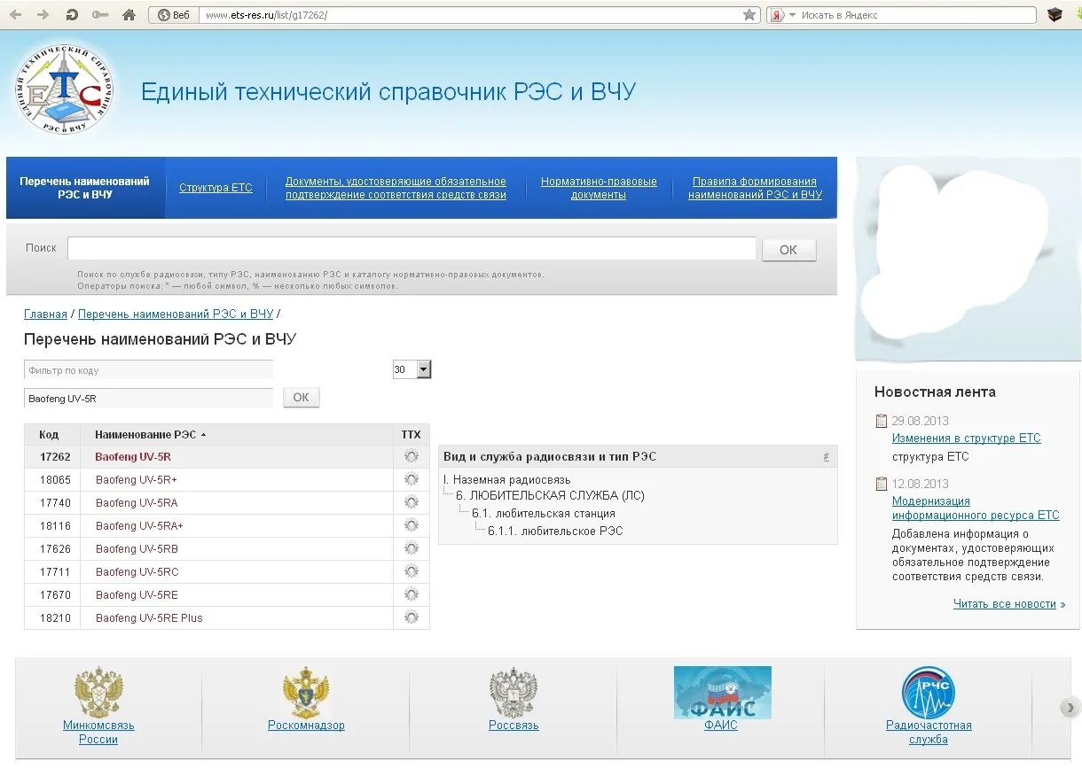
Task: Select row Baofeng UV-5RA+ name
Action: coord(139,526)
